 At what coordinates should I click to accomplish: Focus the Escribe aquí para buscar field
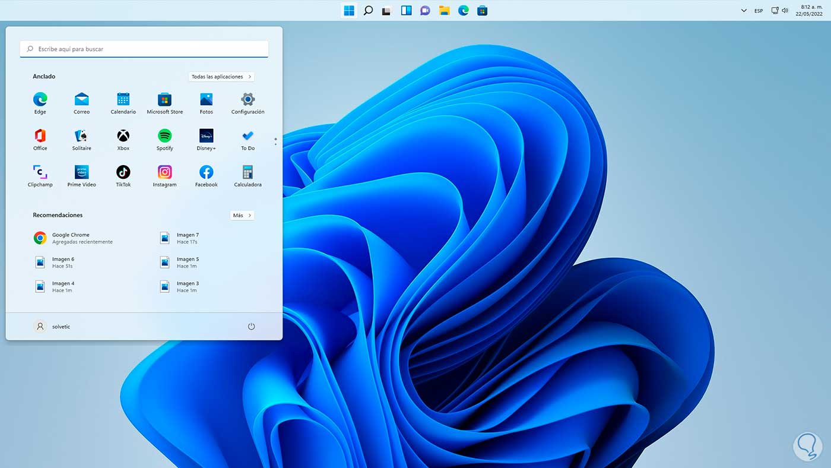coord(144,49)
